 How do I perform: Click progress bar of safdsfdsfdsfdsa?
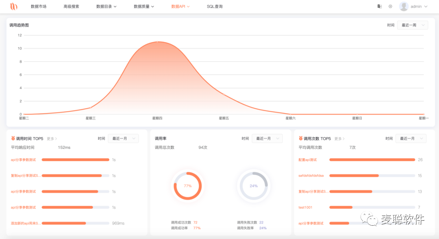click(x=372, y=176)
